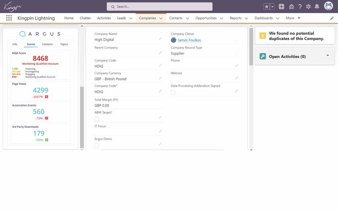
Task: Expand the Opportunities tab dropdown chevron
Action: pos(221,18)
